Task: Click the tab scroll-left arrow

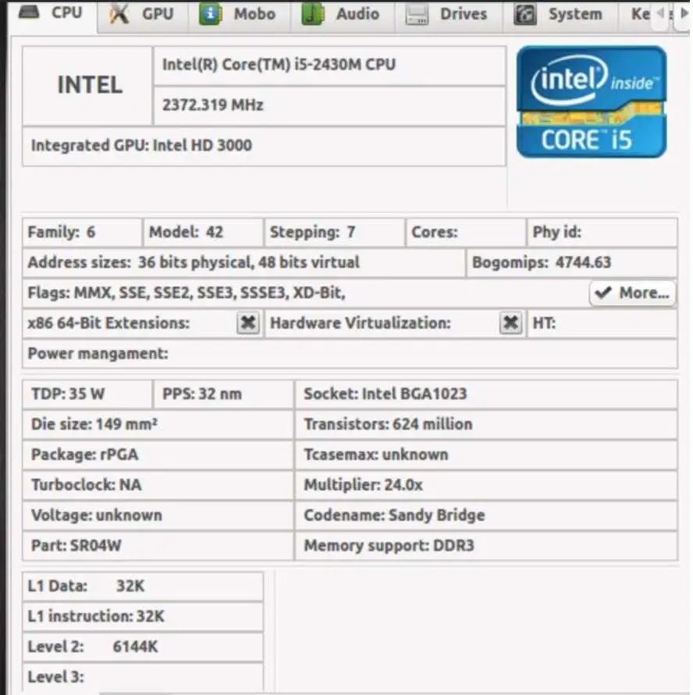Action: click(660, 14)
